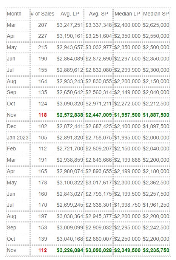Select the $1,998,750 median LP cell
The width and height of the screenshot is (176, 260).
[127, 205]
